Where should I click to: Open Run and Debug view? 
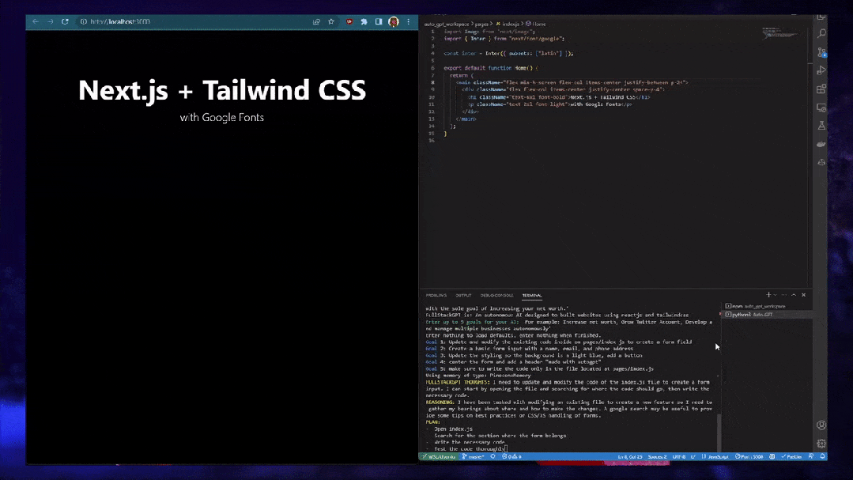821,70
